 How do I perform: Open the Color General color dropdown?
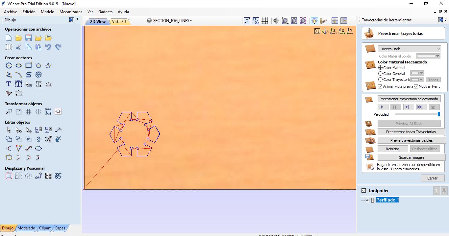pos(417,73)
